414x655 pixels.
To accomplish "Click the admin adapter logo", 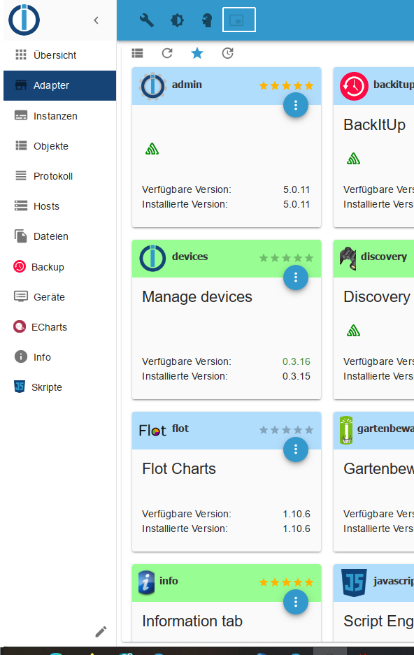I will point(153,86).
